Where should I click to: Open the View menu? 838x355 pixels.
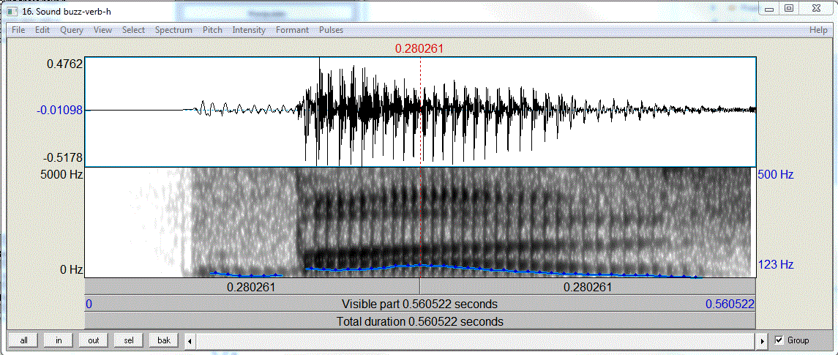pos(102,30)
